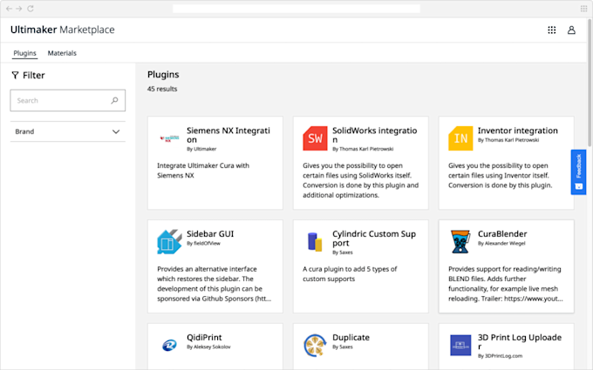593x370 pixels.
Task: Open the blue Feedback side button
Action: coord(577,172)
